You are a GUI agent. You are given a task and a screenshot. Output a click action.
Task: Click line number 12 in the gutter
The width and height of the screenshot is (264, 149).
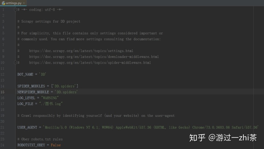click(2, 74)
